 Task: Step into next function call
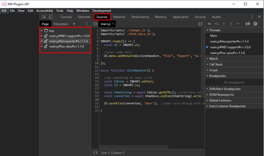224,24
